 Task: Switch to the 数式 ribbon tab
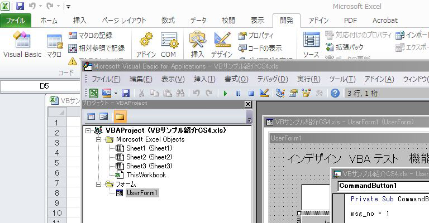(168, 21)
